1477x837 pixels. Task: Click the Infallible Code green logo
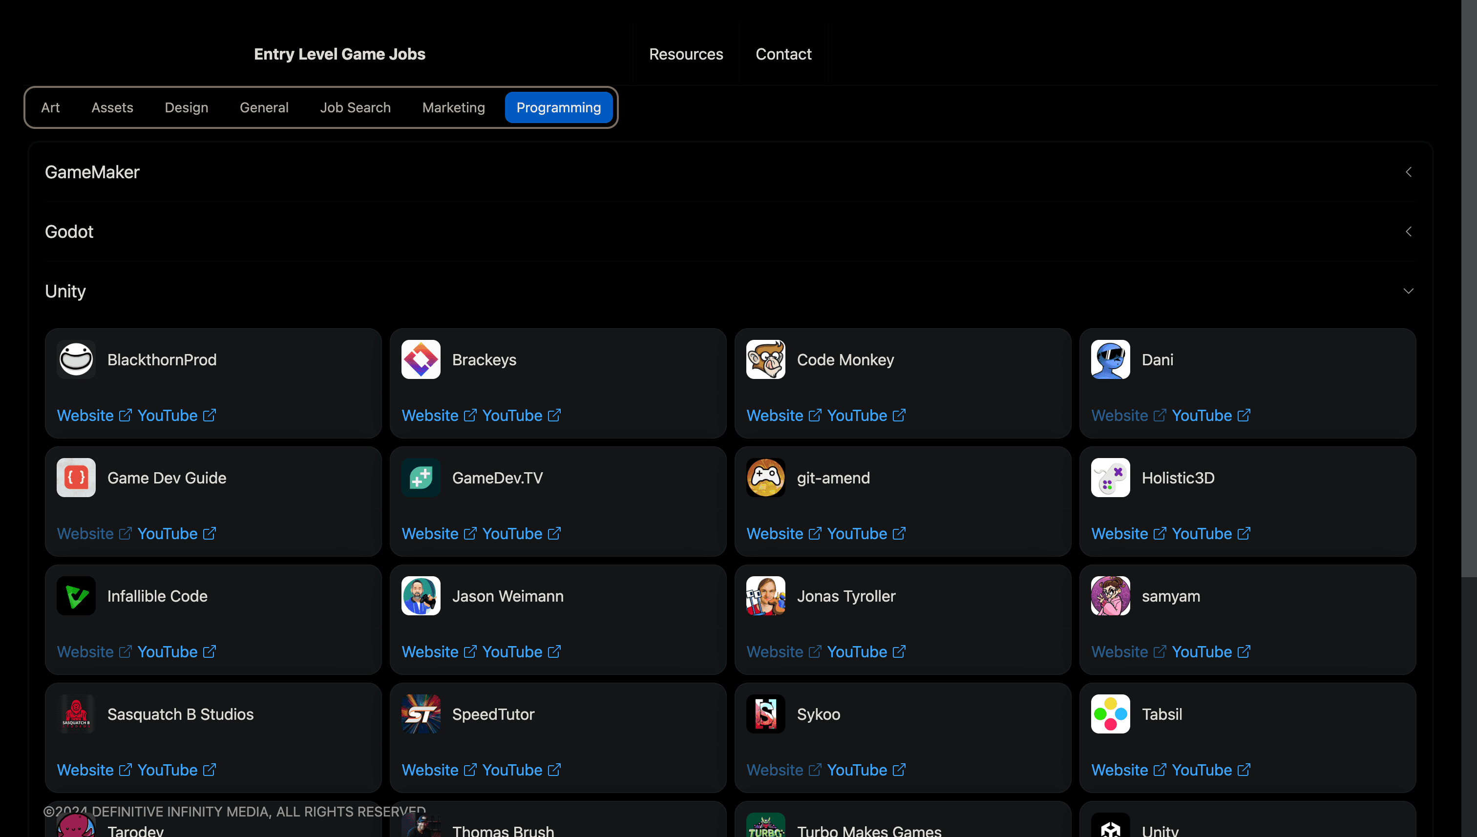pos(76,596)
